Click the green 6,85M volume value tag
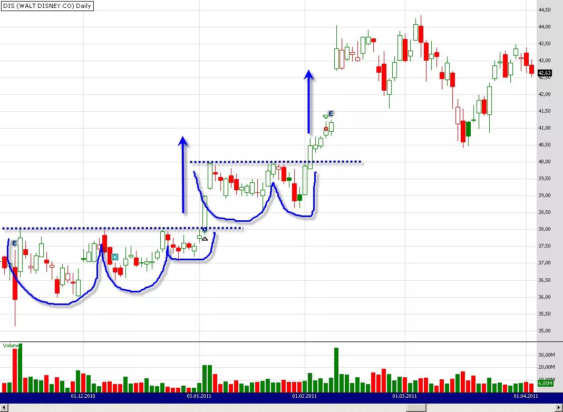The width and height of the screenshot is (563, 412). tap(545, 384)
